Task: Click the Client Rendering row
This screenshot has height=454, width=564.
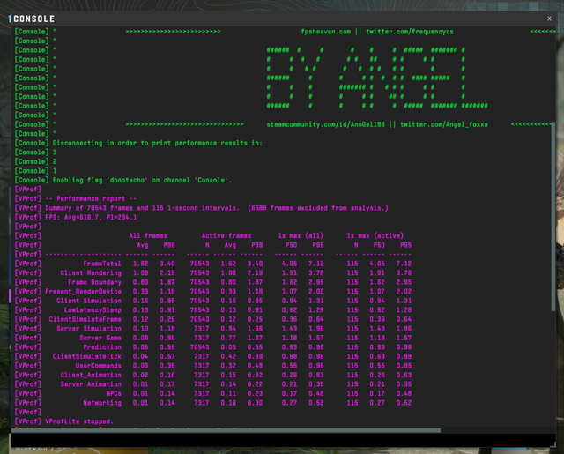Action: 91,273
